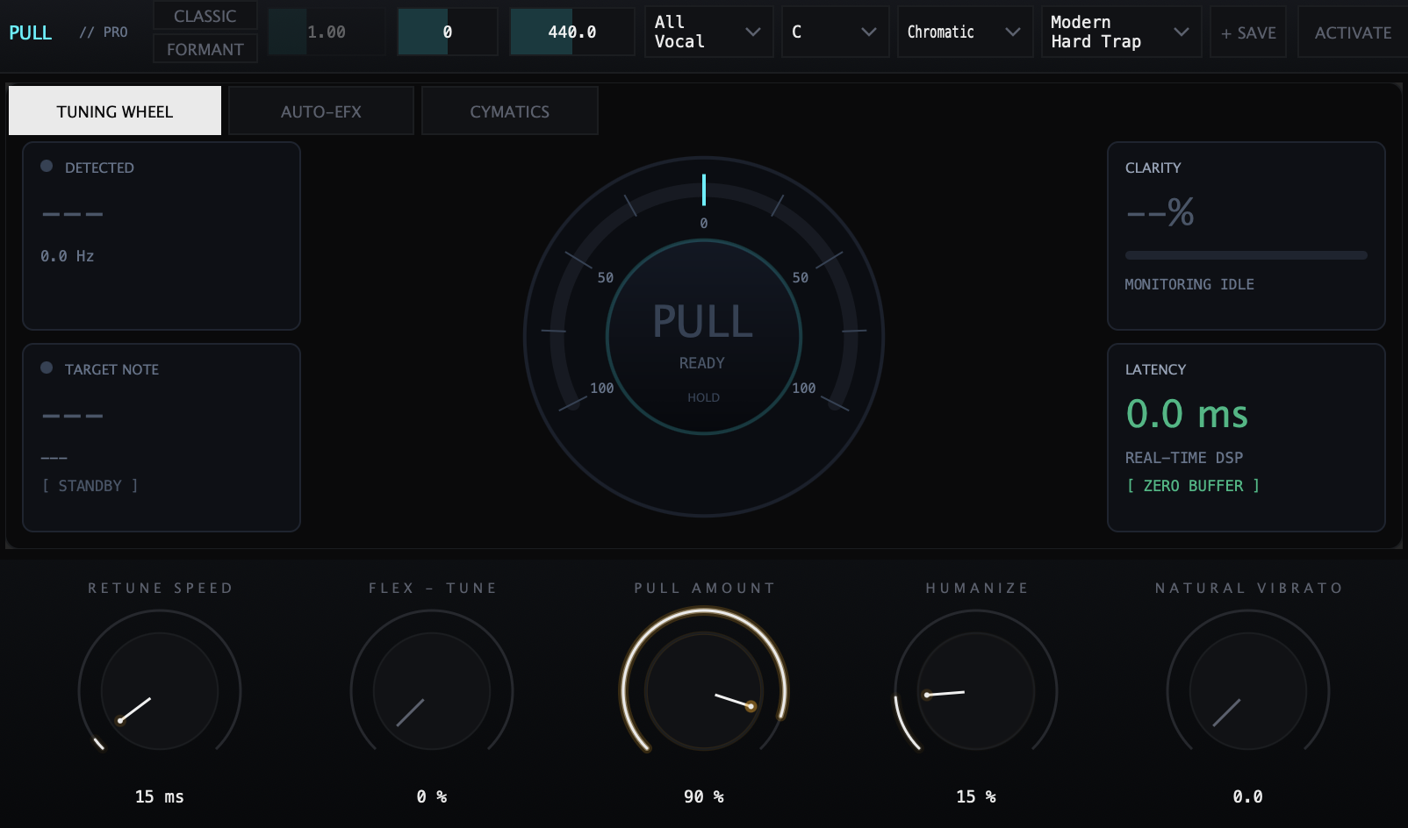The height and width of the screenshot is (828, 1408).
Task: Select FORMANT mode
Action: (205, 49)
